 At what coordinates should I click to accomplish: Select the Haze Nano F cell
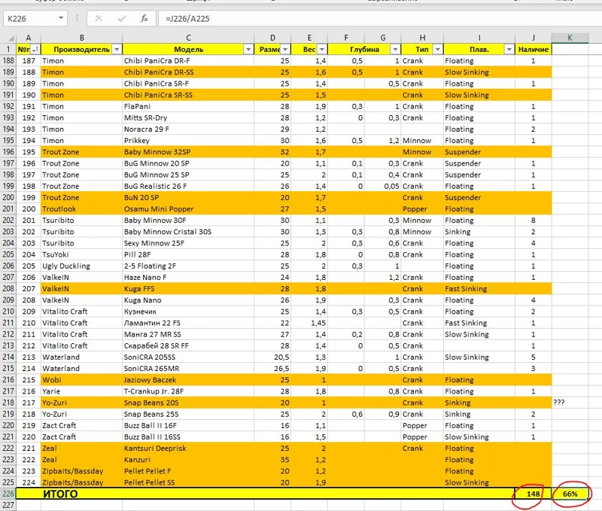188,278
